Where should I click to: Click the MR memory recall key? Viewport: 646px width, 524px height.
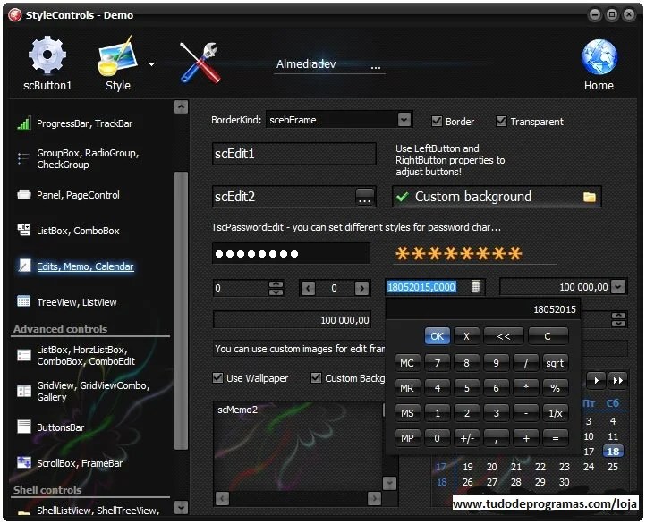(407, 388)
